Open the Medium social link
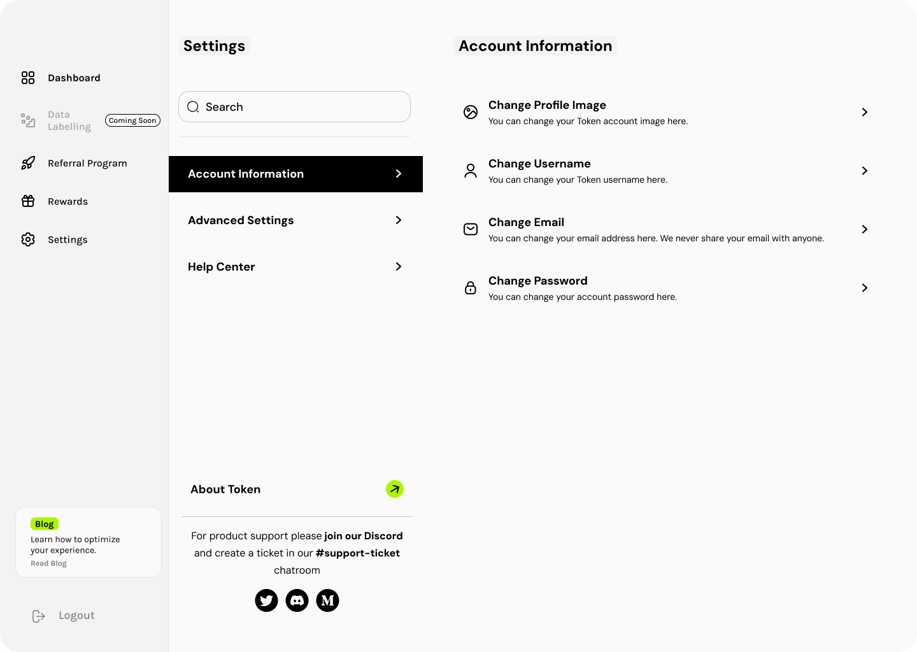The width and height of the screenshot is (917, 652). pyautogui.click(x=327, y=600)
